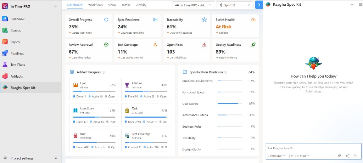
Task: Click the User Story book icon
Action: (76, 111)
